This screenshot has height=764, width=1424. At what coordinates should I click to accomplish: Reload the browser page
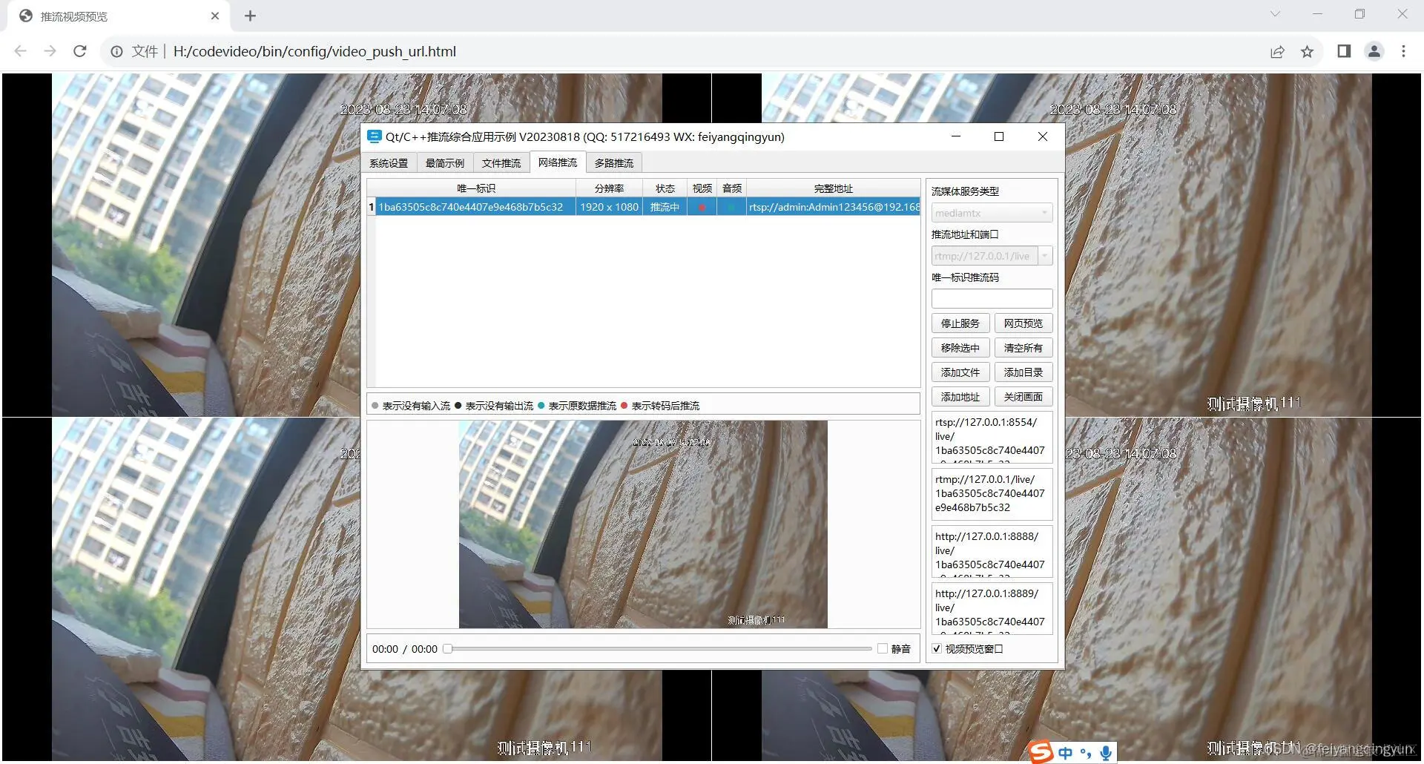pos(80,51)
